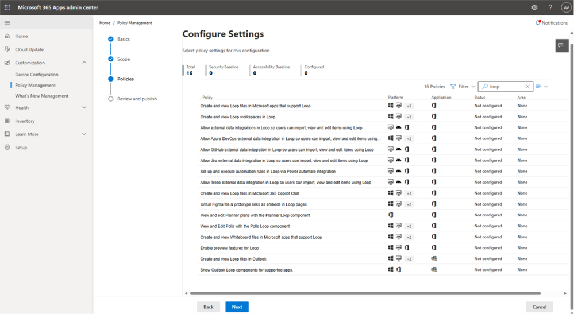
Task: Click the Setup gear icon
Action: coord(7,148)
